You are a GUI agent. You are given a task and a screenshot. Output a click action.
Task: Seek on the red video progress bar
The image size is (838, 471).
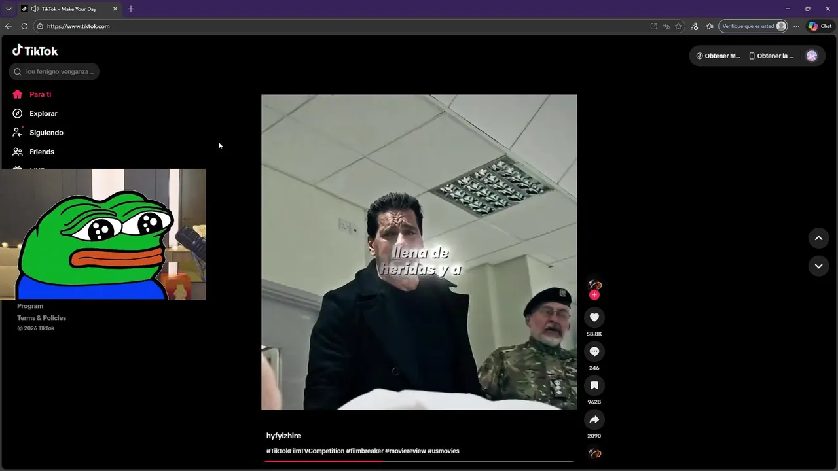[x=419, y=461]
